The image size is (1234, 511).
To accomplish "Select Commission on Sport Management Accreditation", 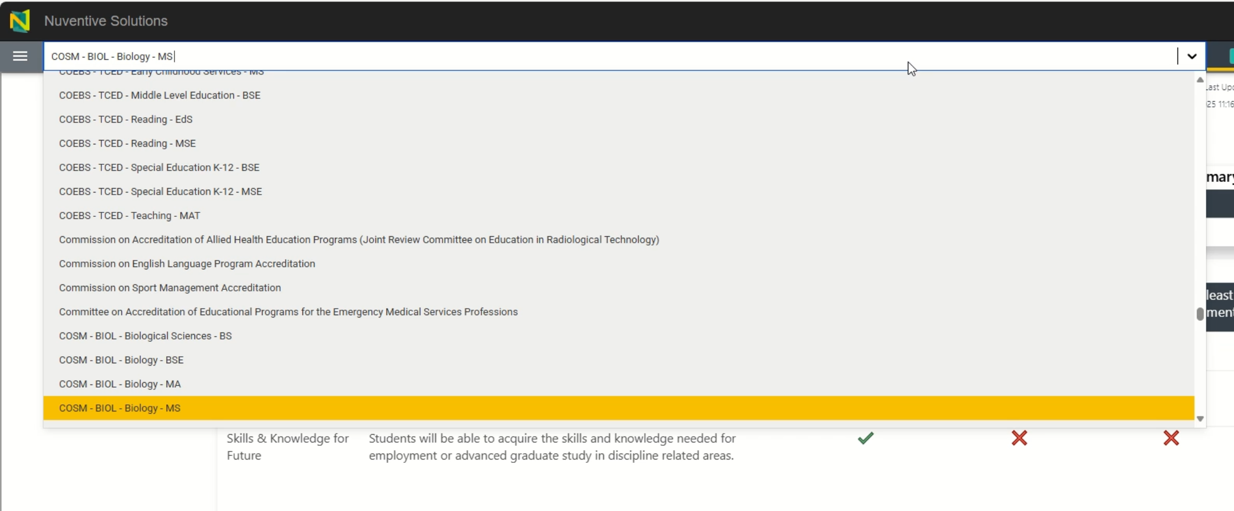I will coord(619,288).
